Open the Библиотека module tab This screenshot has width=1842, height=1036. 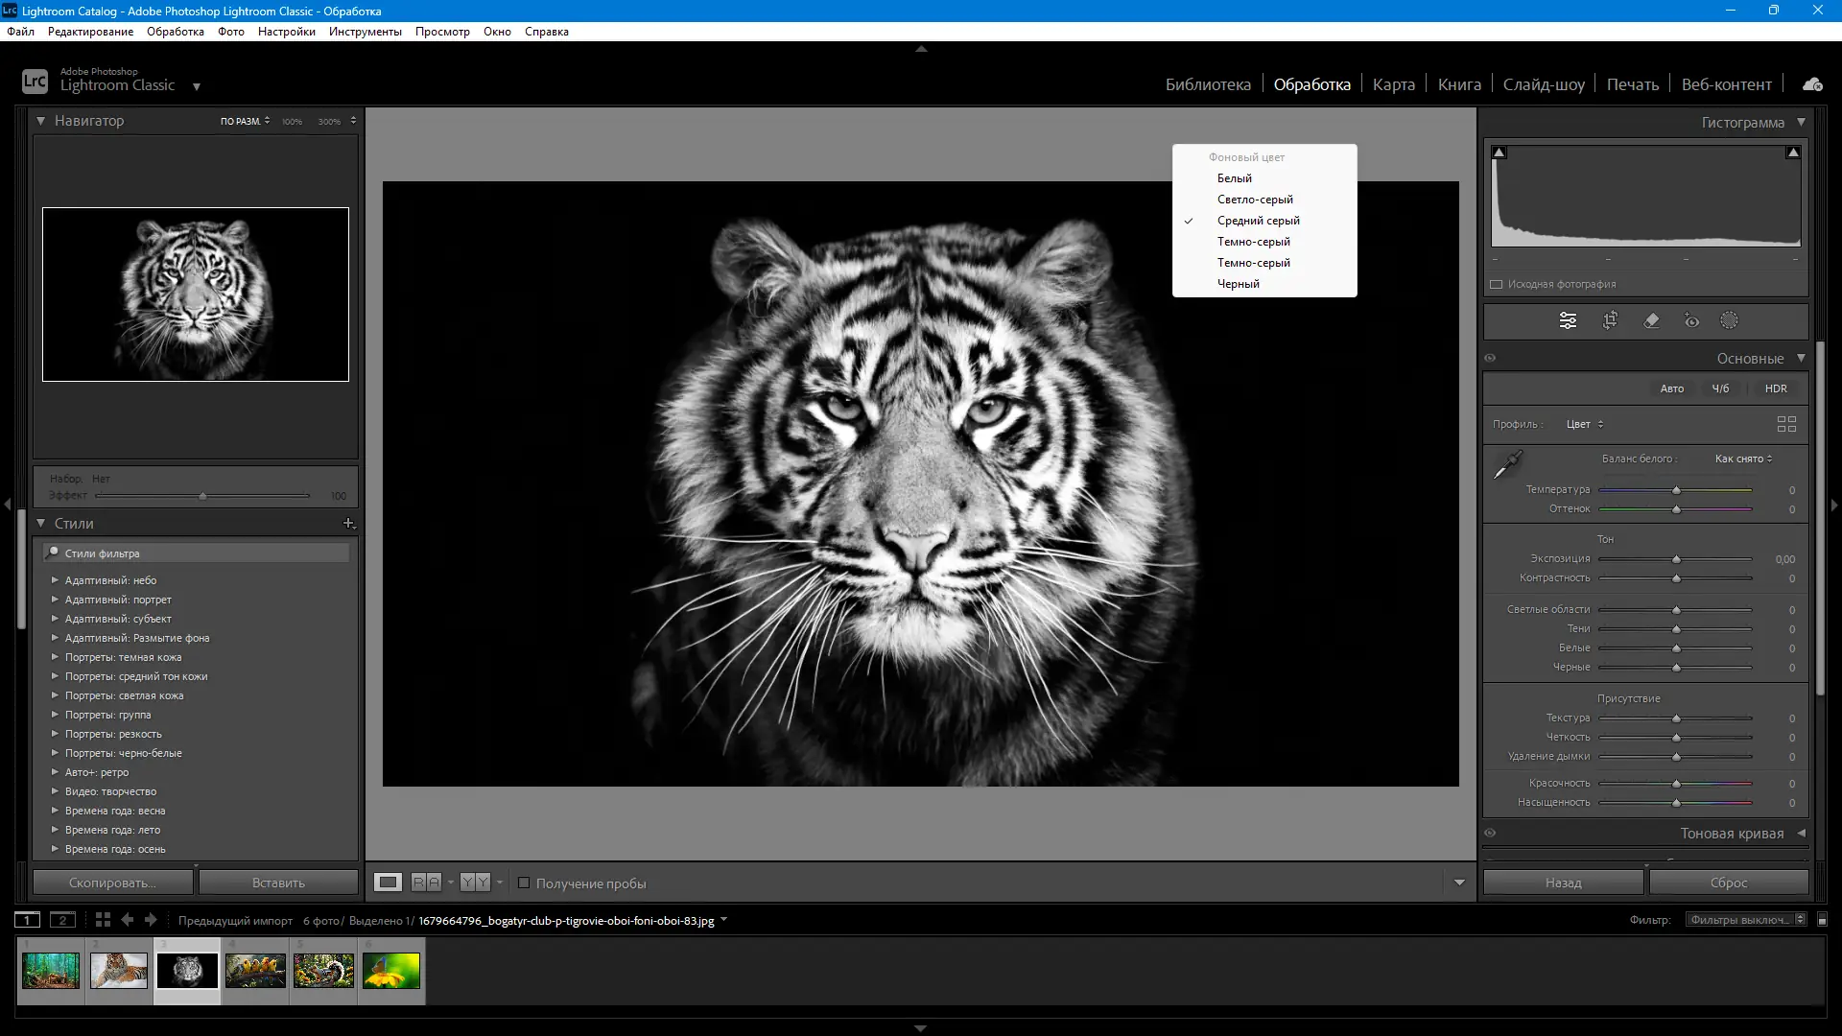pyautogui.click(x=1207, y=84)
